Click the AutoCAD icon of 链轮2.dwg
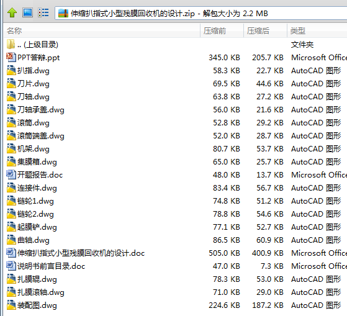Viewport: 347px width, 316px height. coord(11,214)
